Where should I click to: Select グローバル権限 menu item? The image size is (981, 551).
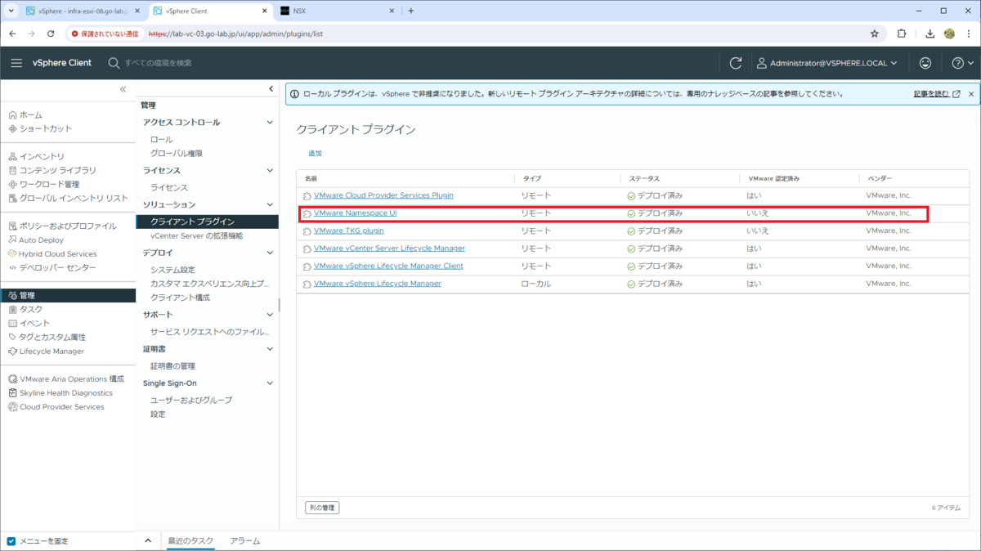point(177,154)
